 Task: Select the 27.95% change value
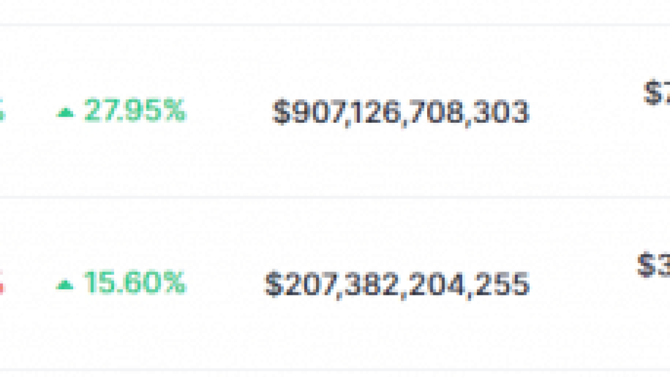point(134,111)
